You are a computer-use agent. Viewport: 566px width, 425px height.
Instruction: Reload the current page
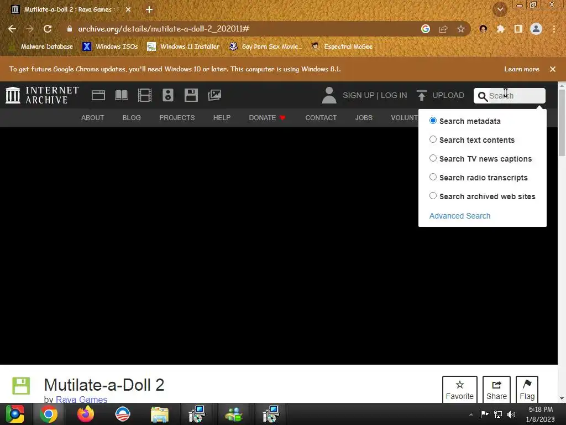pos(48,29)
